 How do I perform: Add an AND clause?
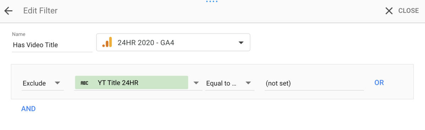(x=28, y=109)
